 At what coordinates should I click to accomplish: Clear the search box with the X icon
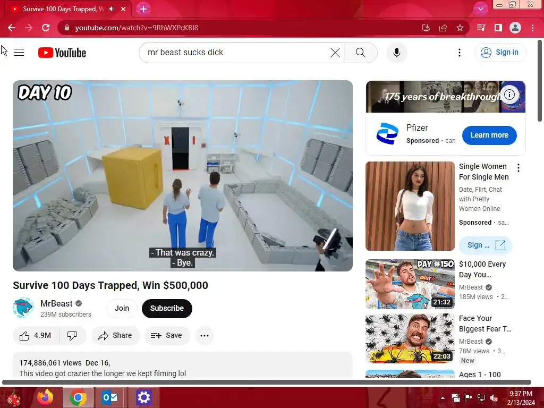coord(335,53)
